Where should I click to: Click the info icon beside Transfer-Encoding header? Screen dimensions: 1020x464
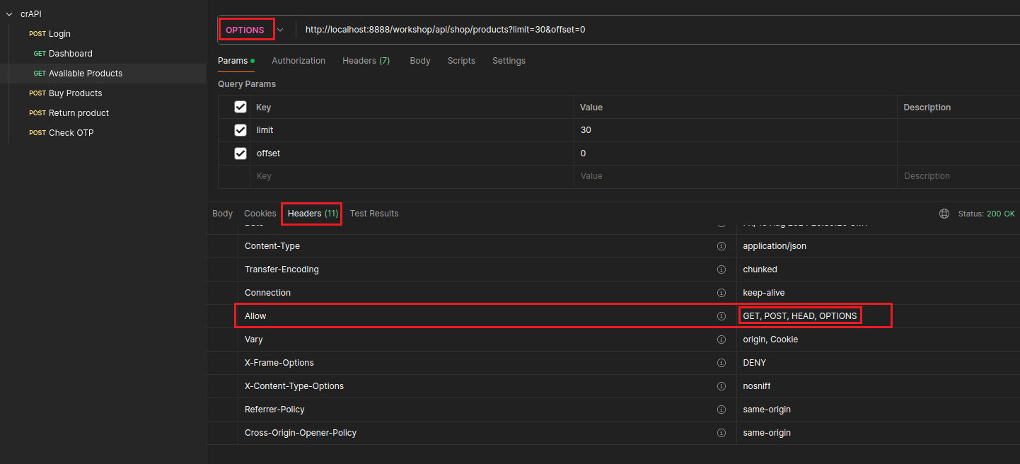click(x=721, y=269)
